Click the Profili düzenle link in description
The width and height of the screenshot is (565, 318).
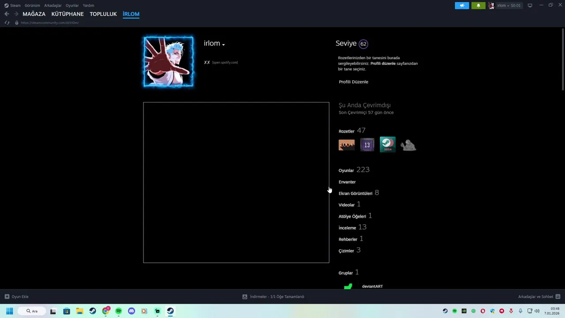point(383,64)
